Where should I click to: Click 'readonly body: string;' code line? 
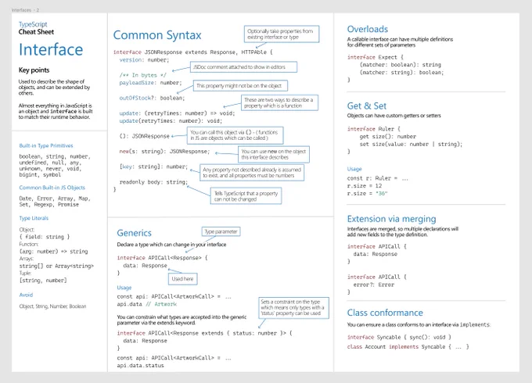coord(153,182)
